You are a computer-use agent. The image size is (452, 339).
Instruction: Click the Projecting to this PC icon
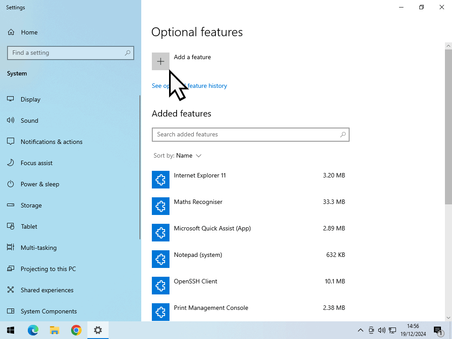[x=11, y=269]
